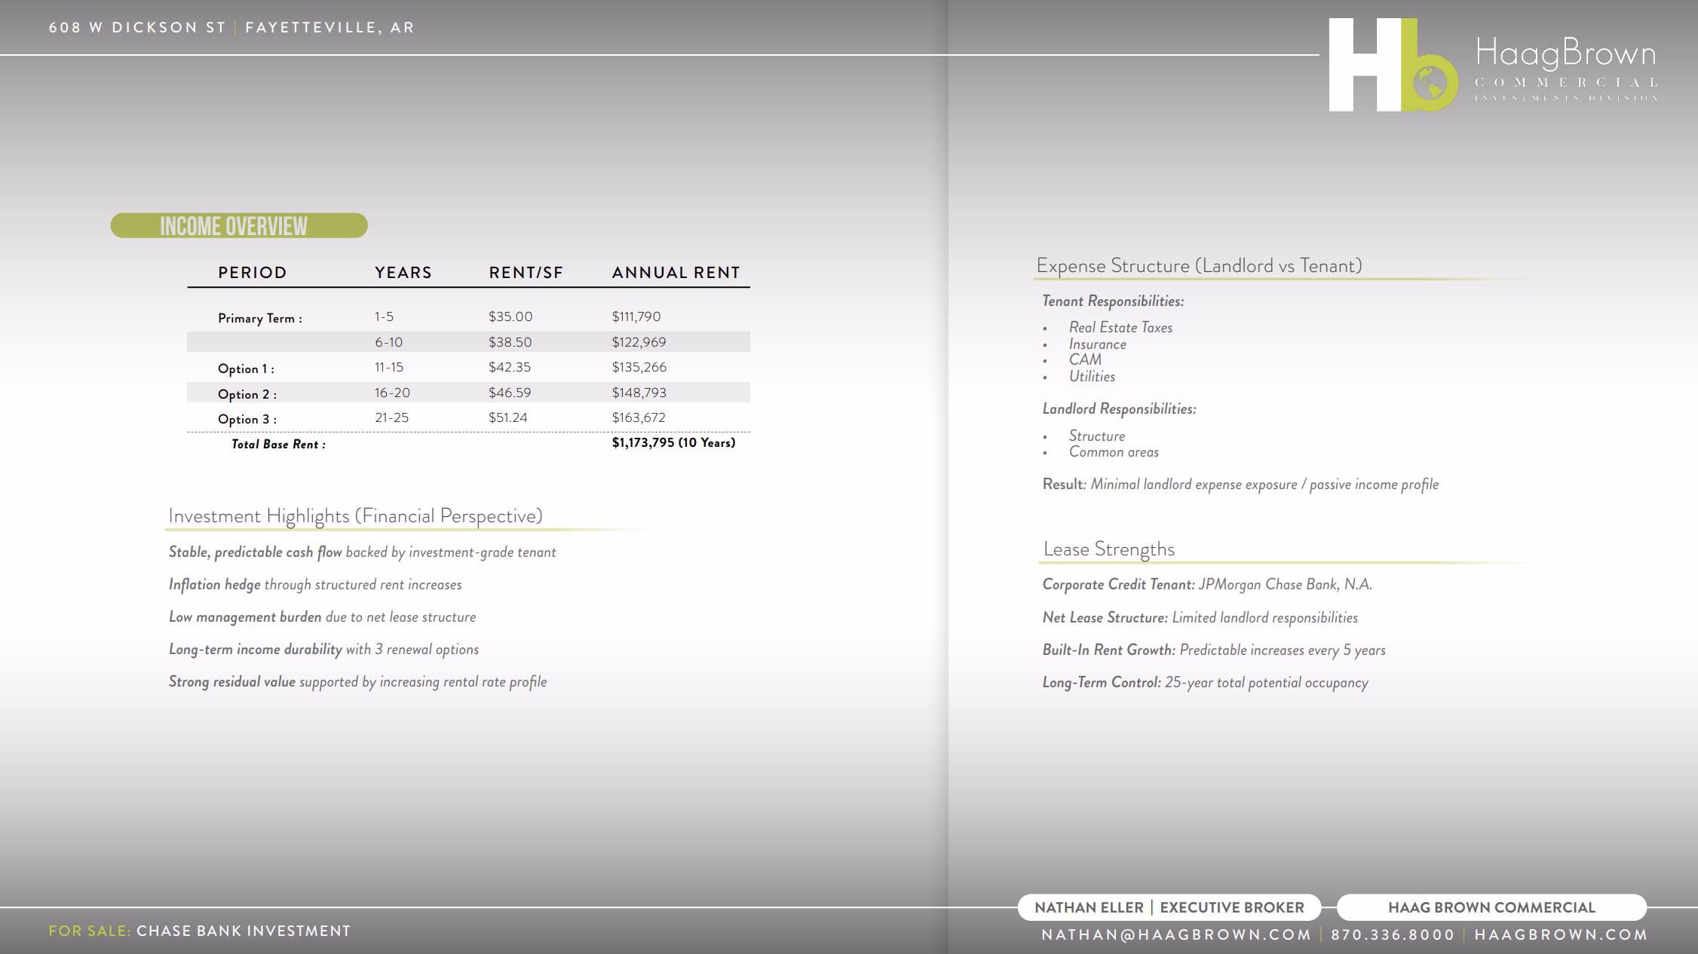Image resolution: width=1698 pixels, height=954 pixels.
Task: Click the Corporate Credit Tenant line
Action: tap(1207, 585)
